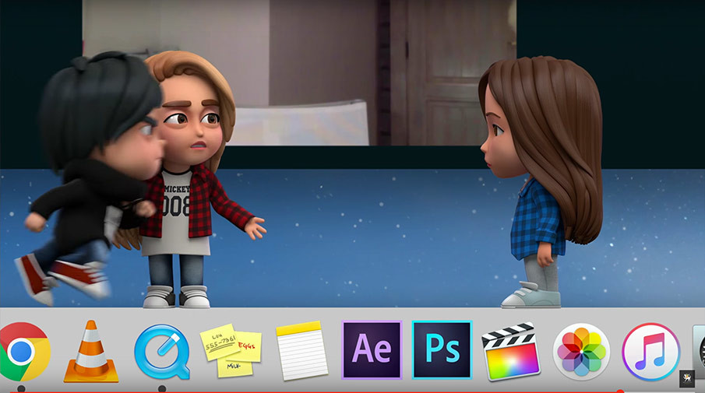Image resolution: width=705 pixels, height=393 pixels.
Task: Open Final Cut Pro clapperboard icon
Action: tap(511, 351)
